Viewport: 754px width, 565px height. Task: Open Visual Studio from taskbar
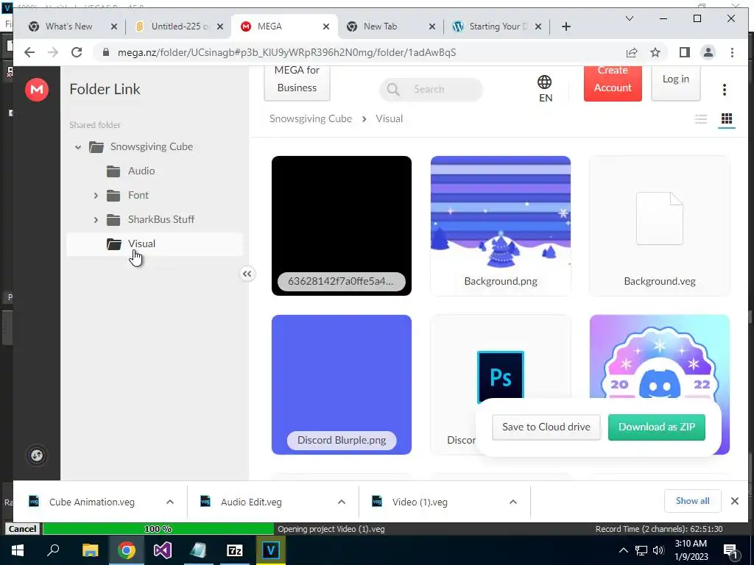163,550
